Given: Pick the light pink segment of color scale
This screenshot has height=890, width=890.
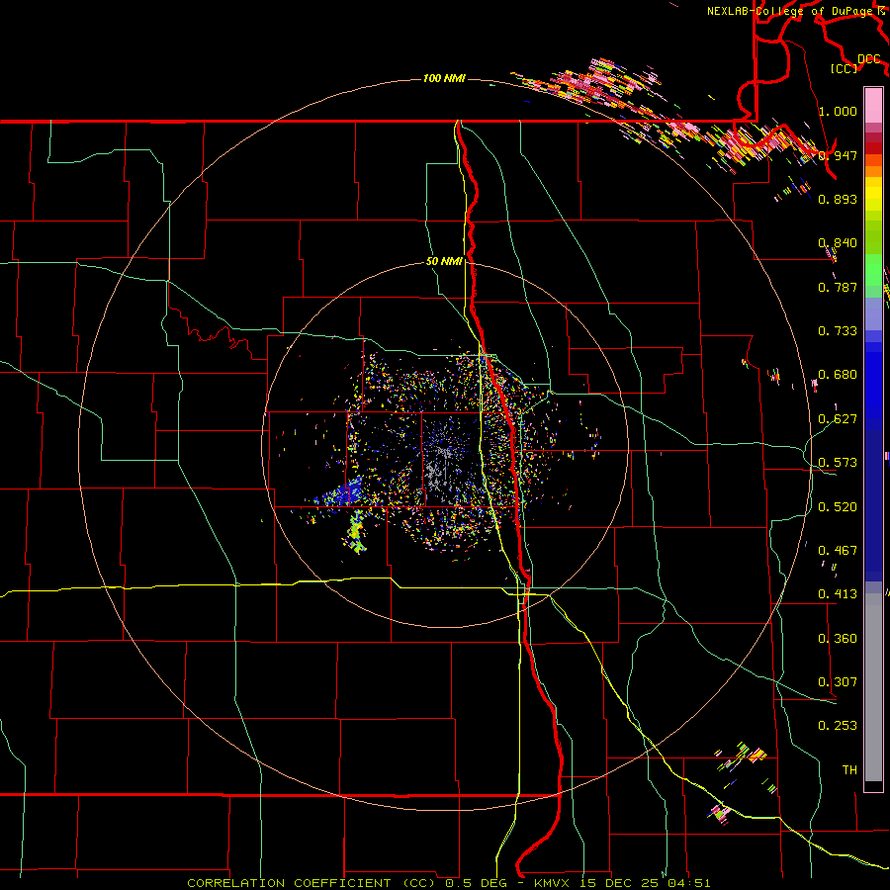Looking at the screenshot, I should pyautogui.click(x=873, y=106).
